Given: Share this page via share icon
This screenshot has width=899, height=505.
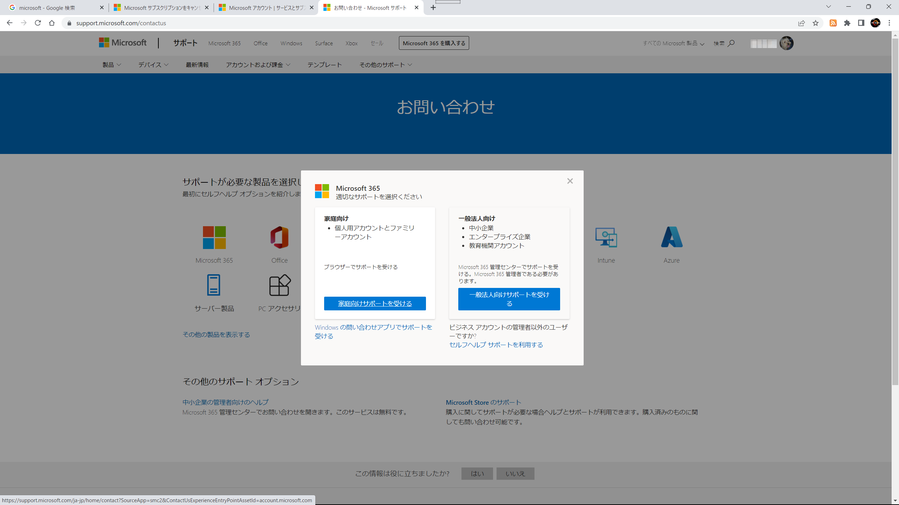Looking at the screenshot, I should pyautogui.click(x=801, y=23).
